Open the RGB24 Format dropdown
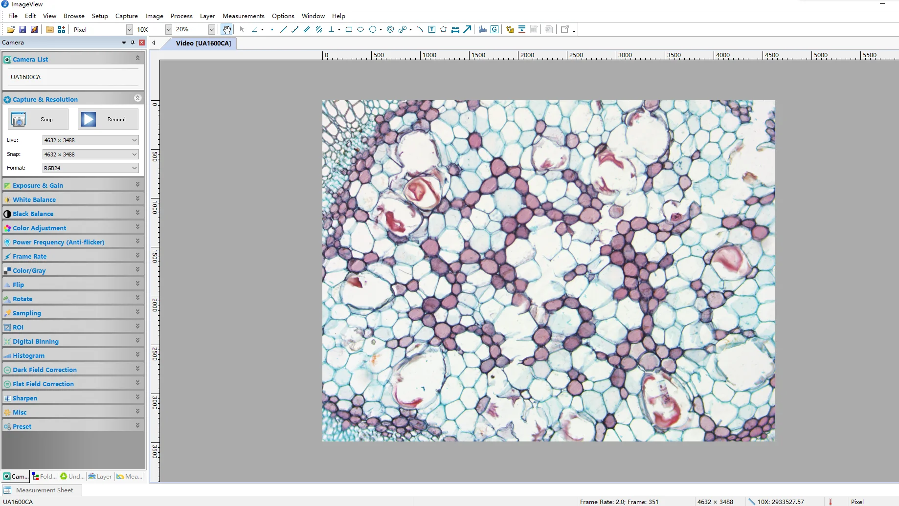The width and height of the screenshot is (899, 506). tap(90, 168)
